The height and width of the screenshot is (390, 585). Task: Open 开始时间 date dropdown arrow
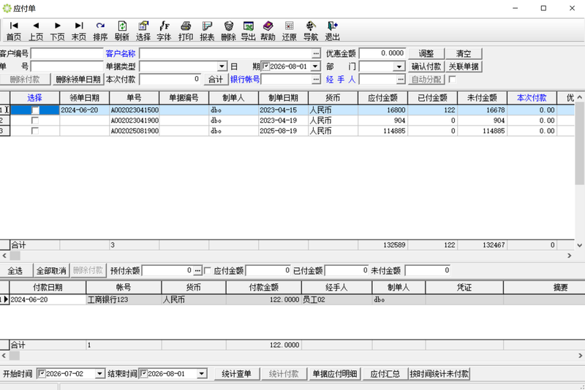(99, 374)
